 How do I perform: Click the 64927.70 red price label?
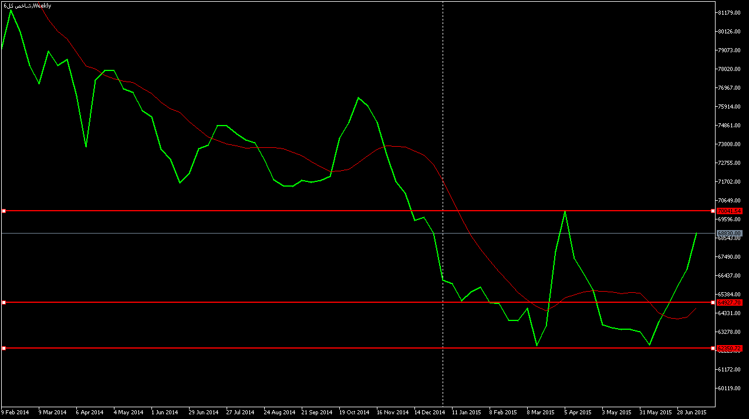pyautogui.click(x=730, y=302)
